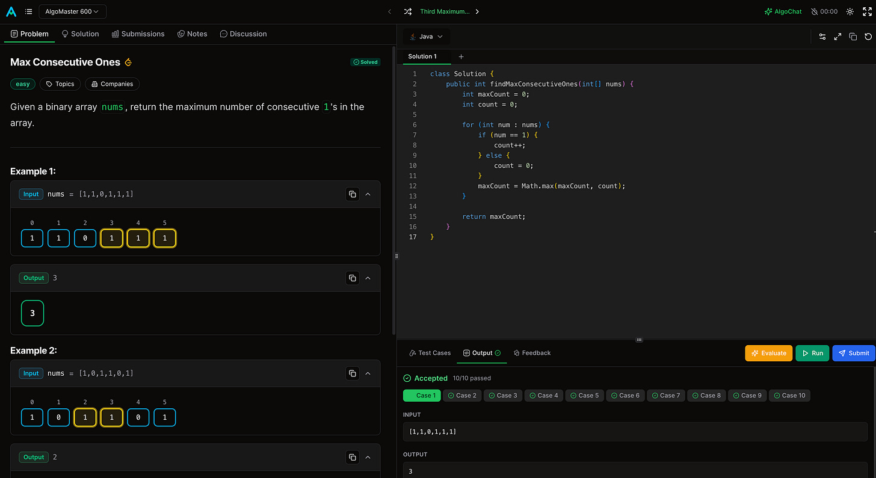This screenshot has height=478, width=876.
Task: Select Case 5 result
Action: (585, 396)
